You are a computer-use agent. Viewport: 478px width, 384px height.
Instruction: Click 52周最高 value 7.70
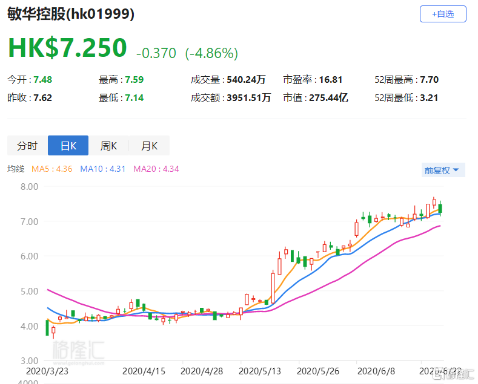tap(429, 80)
